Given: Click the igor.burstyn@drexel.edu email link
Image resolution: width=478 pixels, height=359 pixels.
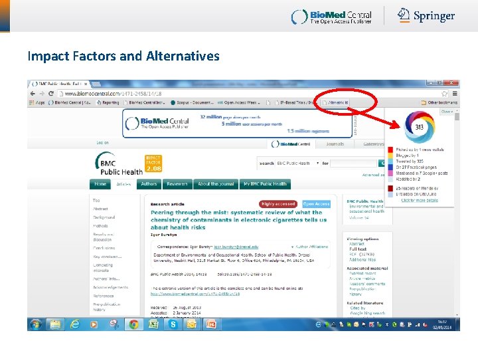Looking at the screenshot, I should tap(236, 247).
